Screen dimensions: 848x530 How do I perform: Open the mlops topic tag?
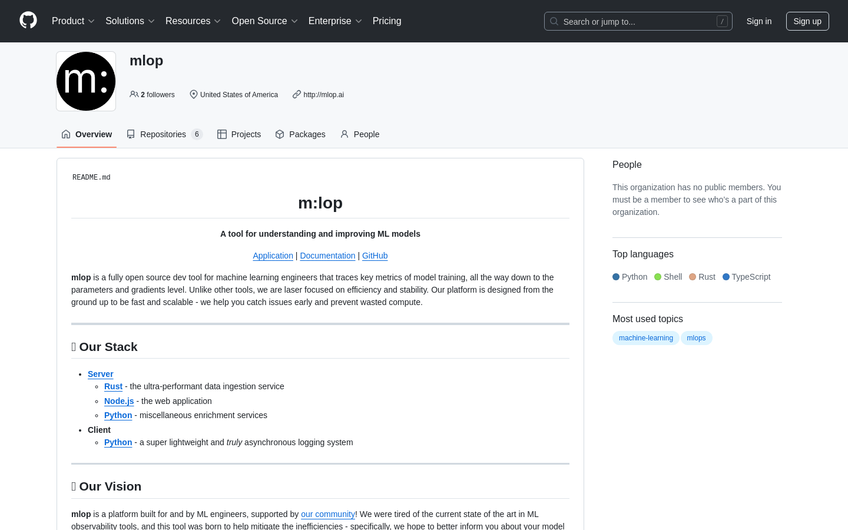(x=696, y=338)
